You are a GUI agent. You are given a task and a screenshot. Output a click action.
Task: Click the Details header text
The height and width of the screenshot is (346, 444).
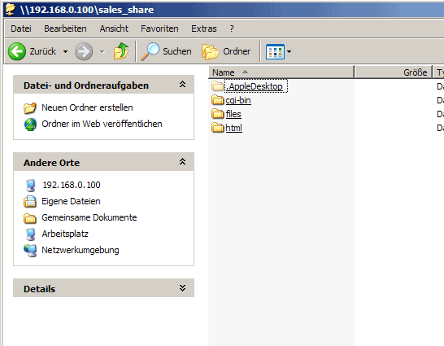pyautogui.click(x=39, y=289)
